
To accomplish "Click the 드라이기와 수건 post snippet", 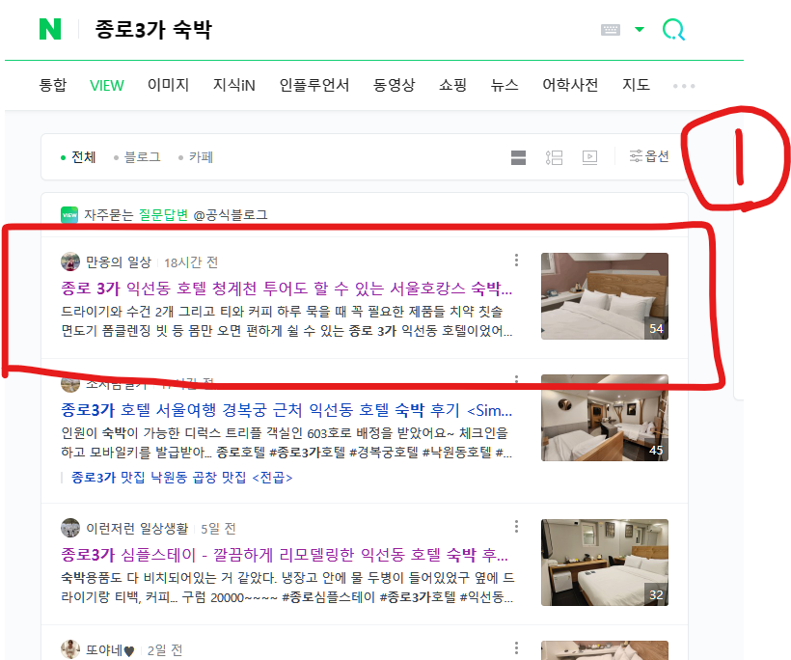I will click(x=286, y=321).
